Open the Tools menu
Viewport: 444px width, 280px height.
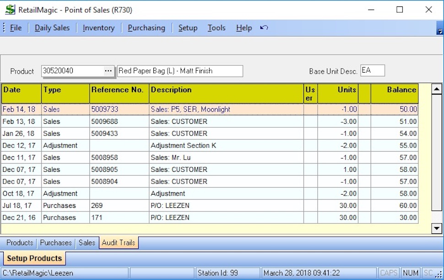(217, 28)
